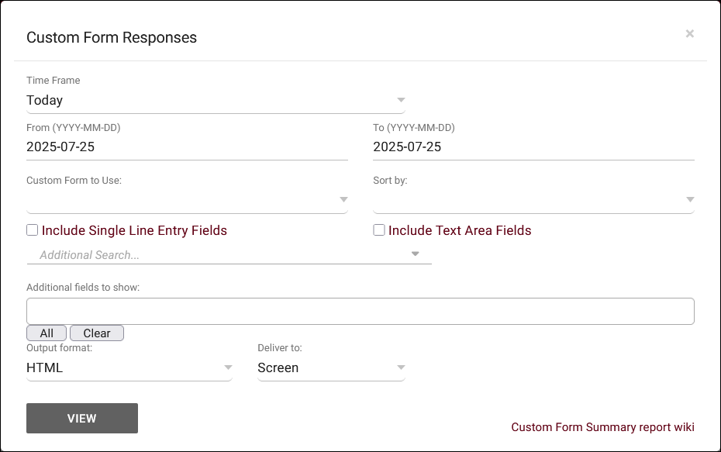
Task: Open Custom Form Summary report wiki link
Action: 602,427
